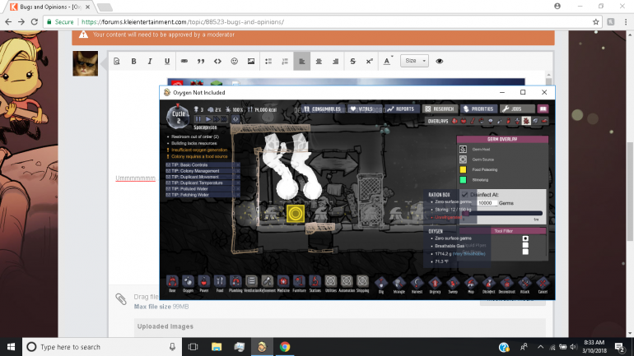This screenshot has height=356, width=634.
Task: Open the Food build category
Action: [220, 284]
